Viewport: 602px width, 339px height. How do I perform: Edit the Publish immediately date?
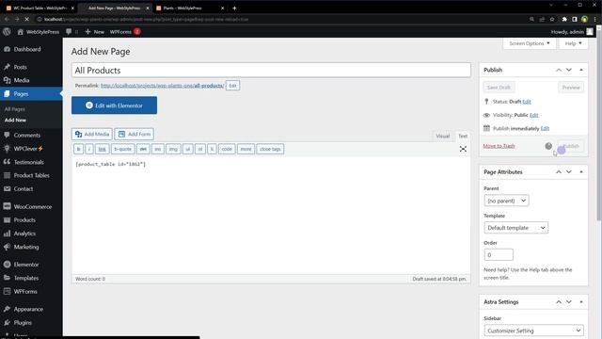coord(545,129)
